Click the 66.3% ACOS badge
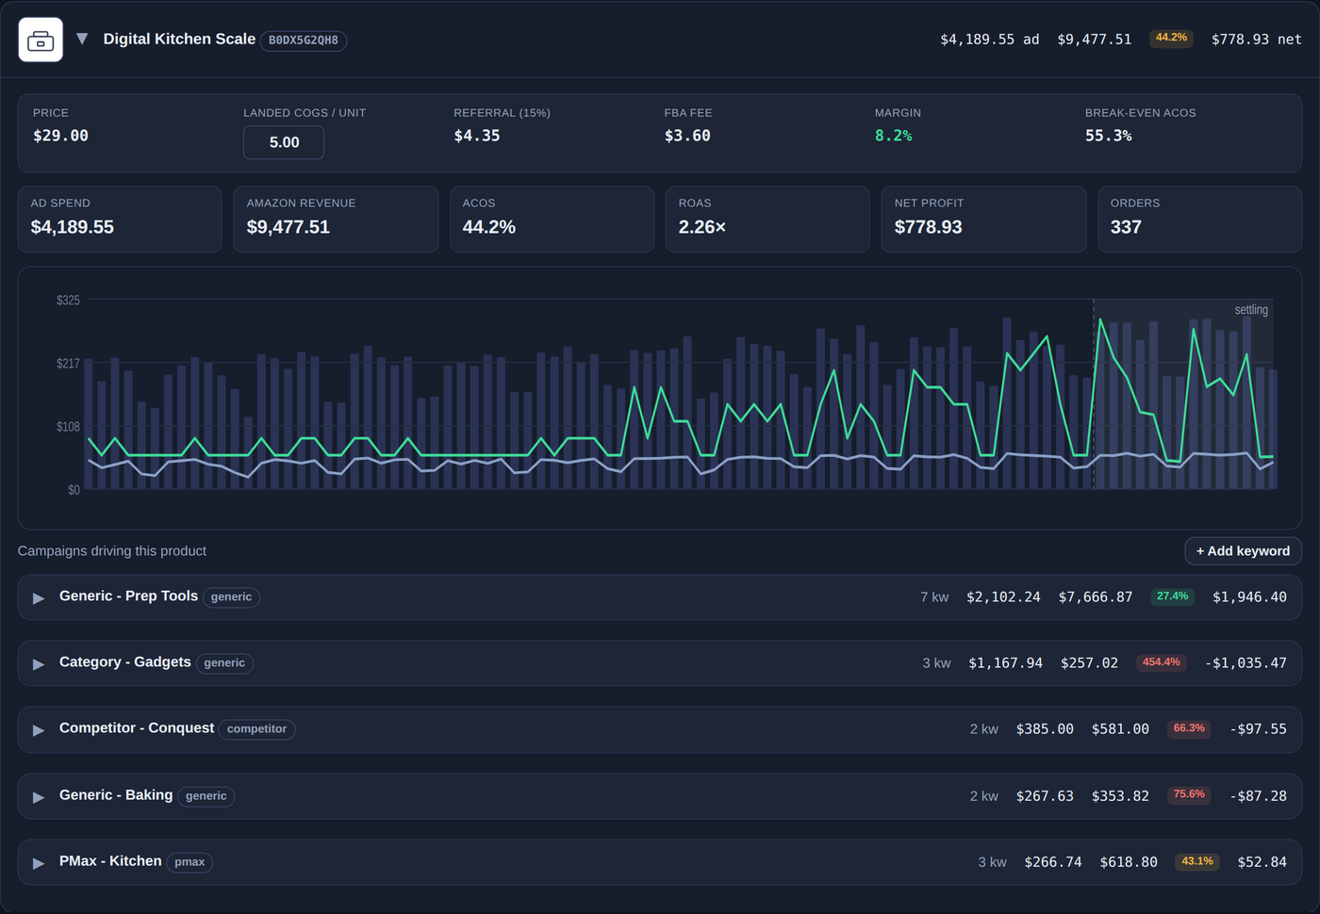 point(1189,728)
